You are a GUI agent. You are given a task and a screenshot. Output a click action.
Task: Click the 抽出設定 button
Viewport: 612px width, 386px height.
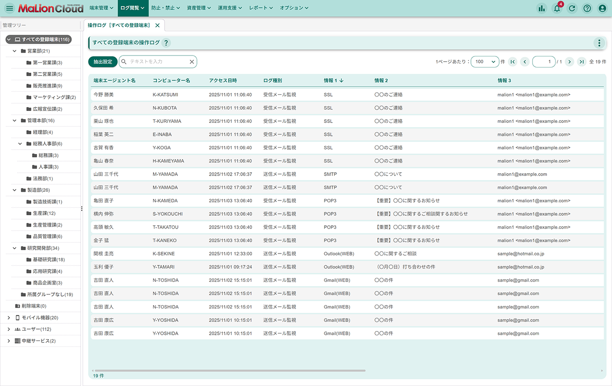coord(103,62)
